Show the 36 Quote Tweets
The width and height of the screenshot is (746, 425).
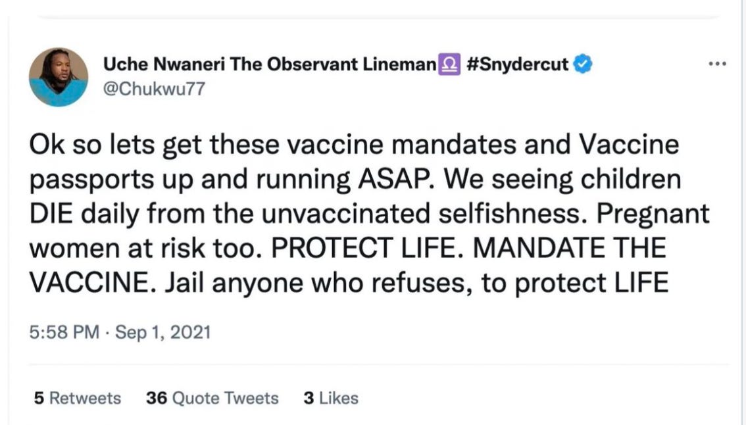212,398
